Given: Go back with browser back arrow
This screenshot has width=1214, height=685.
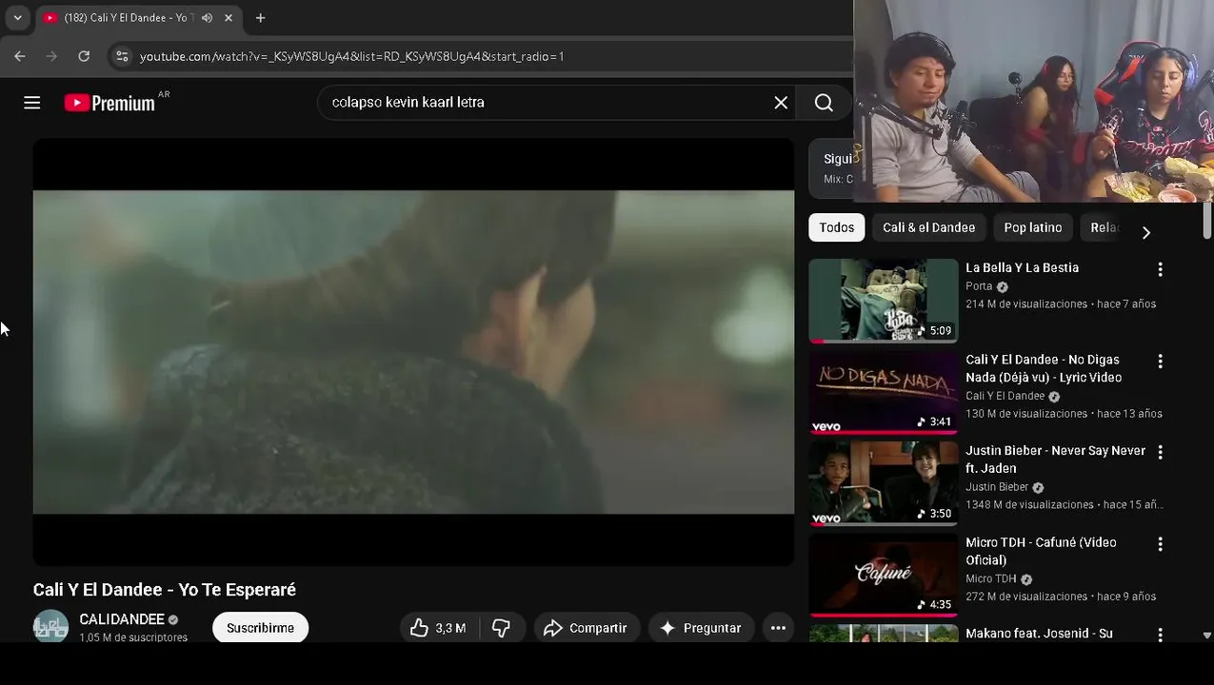Looking at the screenshot, I should (20, 56).
